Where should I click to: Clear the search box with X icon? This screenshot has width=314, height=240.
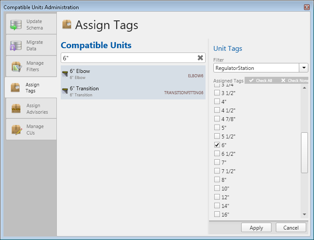point(200,58)
